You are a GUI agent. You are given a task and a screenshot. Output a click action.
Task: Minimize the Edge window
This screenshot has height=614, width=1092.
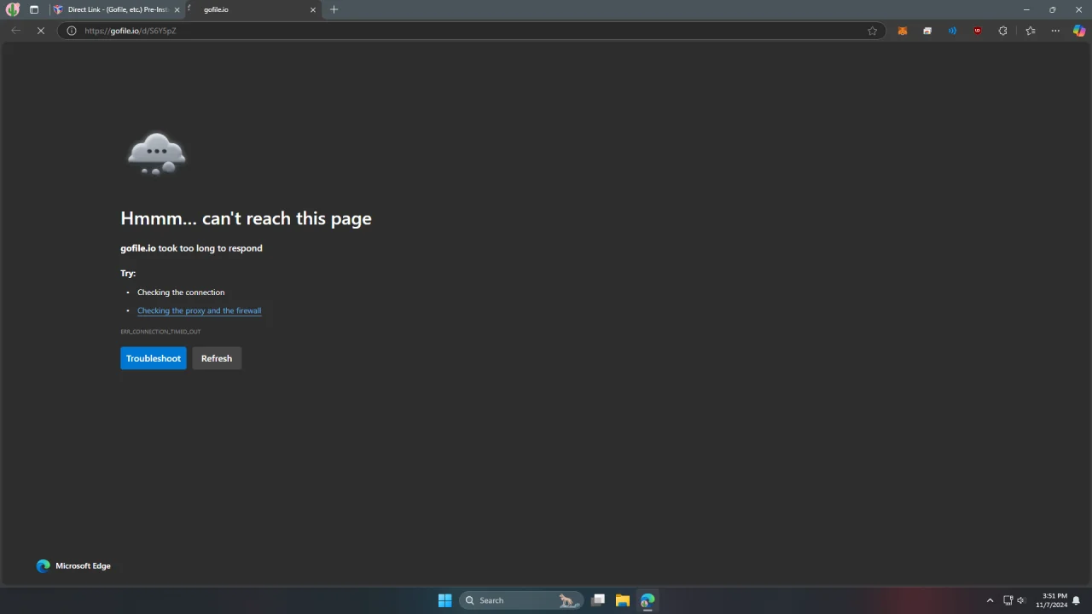1026,9
